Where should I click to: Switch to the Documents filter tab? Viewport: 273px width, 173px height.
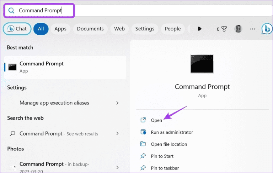(90, 29)
